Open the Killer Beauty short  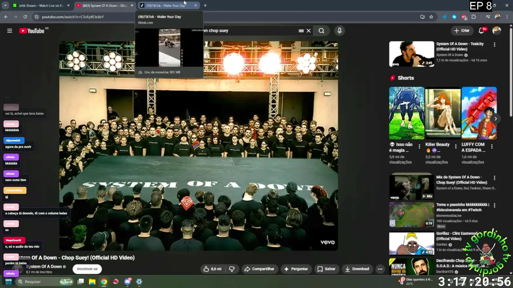click(443, 113)
